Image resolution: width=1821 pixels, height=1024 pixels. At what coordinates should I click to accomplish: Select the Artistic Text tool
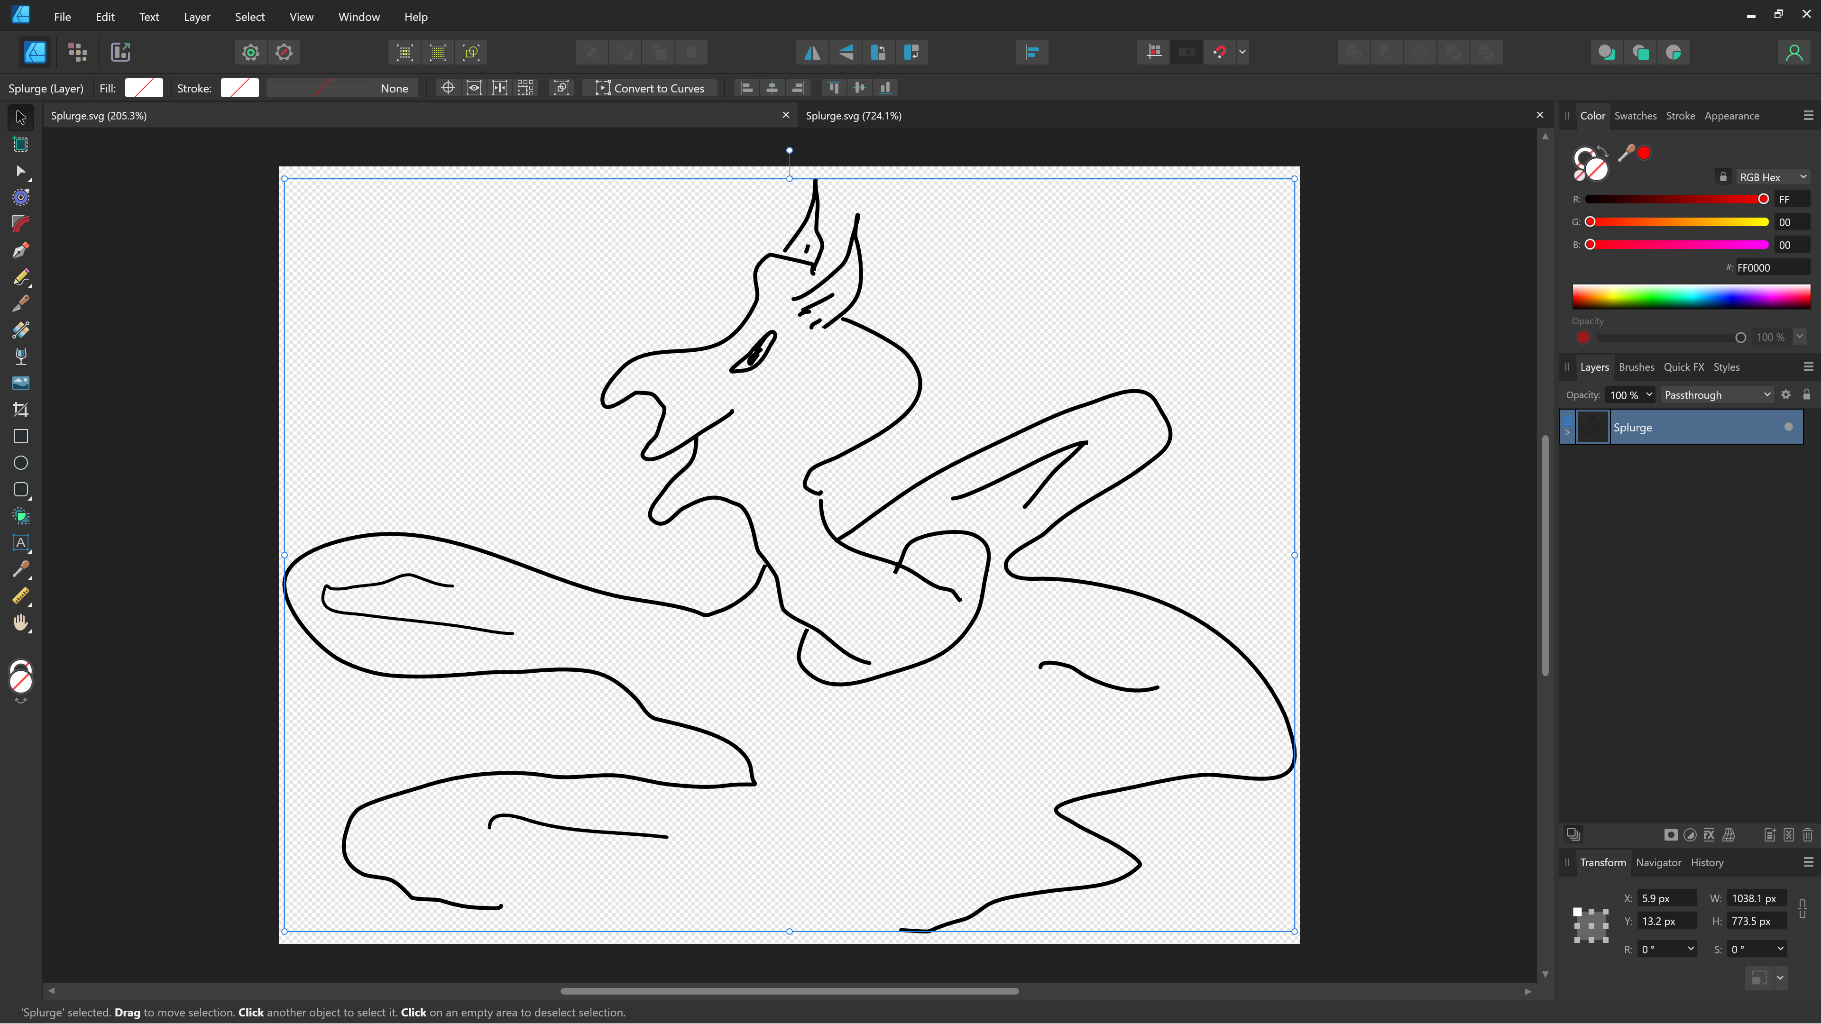click(20, 543)
